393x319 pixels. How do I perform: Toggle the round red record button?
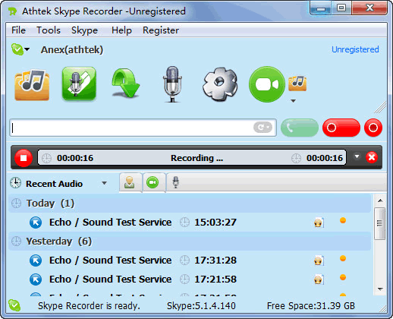(x=373, y=128)
